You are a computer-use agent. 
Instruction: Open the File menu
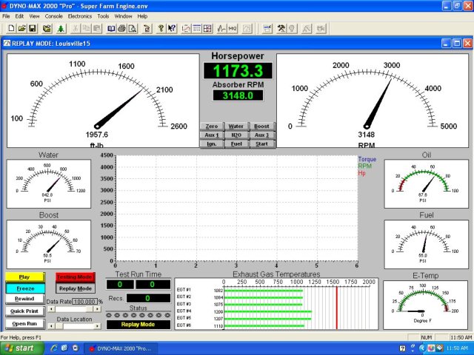coord(6,16)
